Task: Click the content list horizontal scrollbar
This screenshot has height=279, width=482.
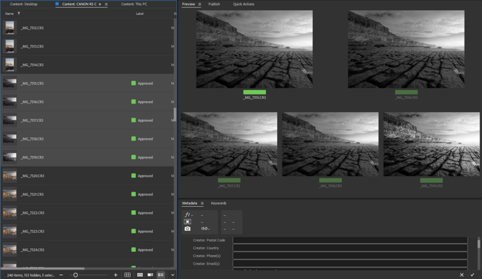Action: coord(43,269)
